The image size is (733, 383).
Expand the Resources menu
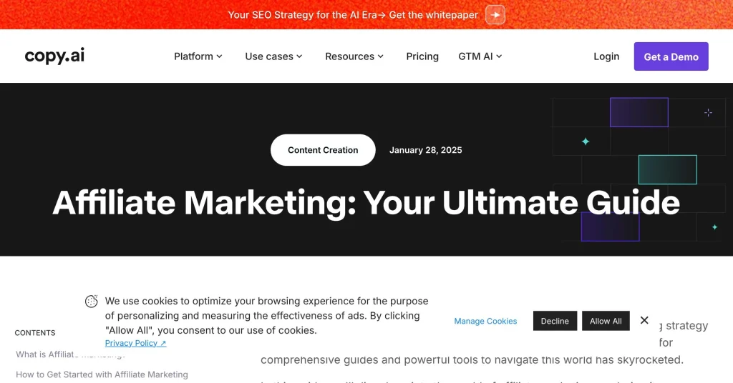point(354,56)
